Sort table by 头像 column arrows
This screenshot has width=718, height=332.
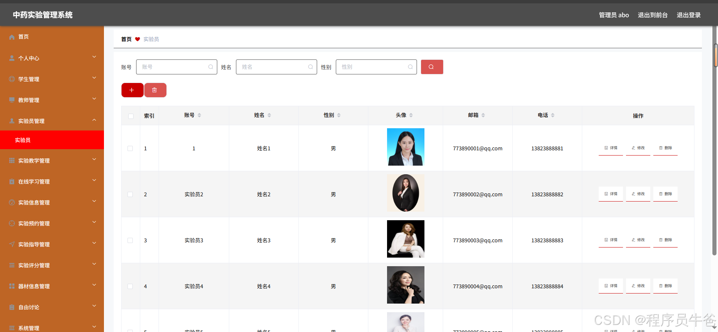click(x=411, y=115)
